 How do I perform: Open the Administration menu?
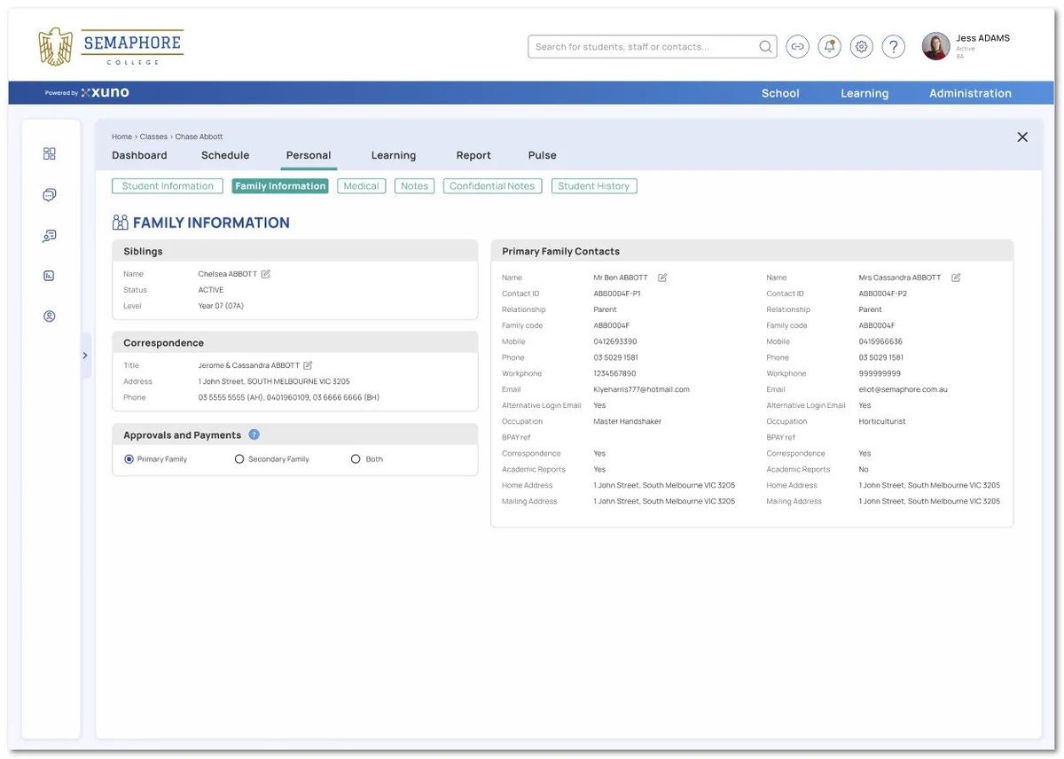click(970, 93)
